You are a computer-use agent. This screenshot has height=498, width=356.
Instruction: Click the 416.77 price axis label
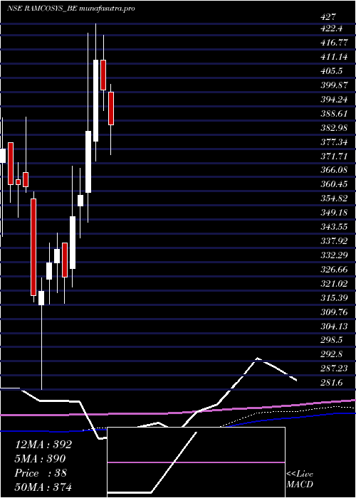(333, 43)
